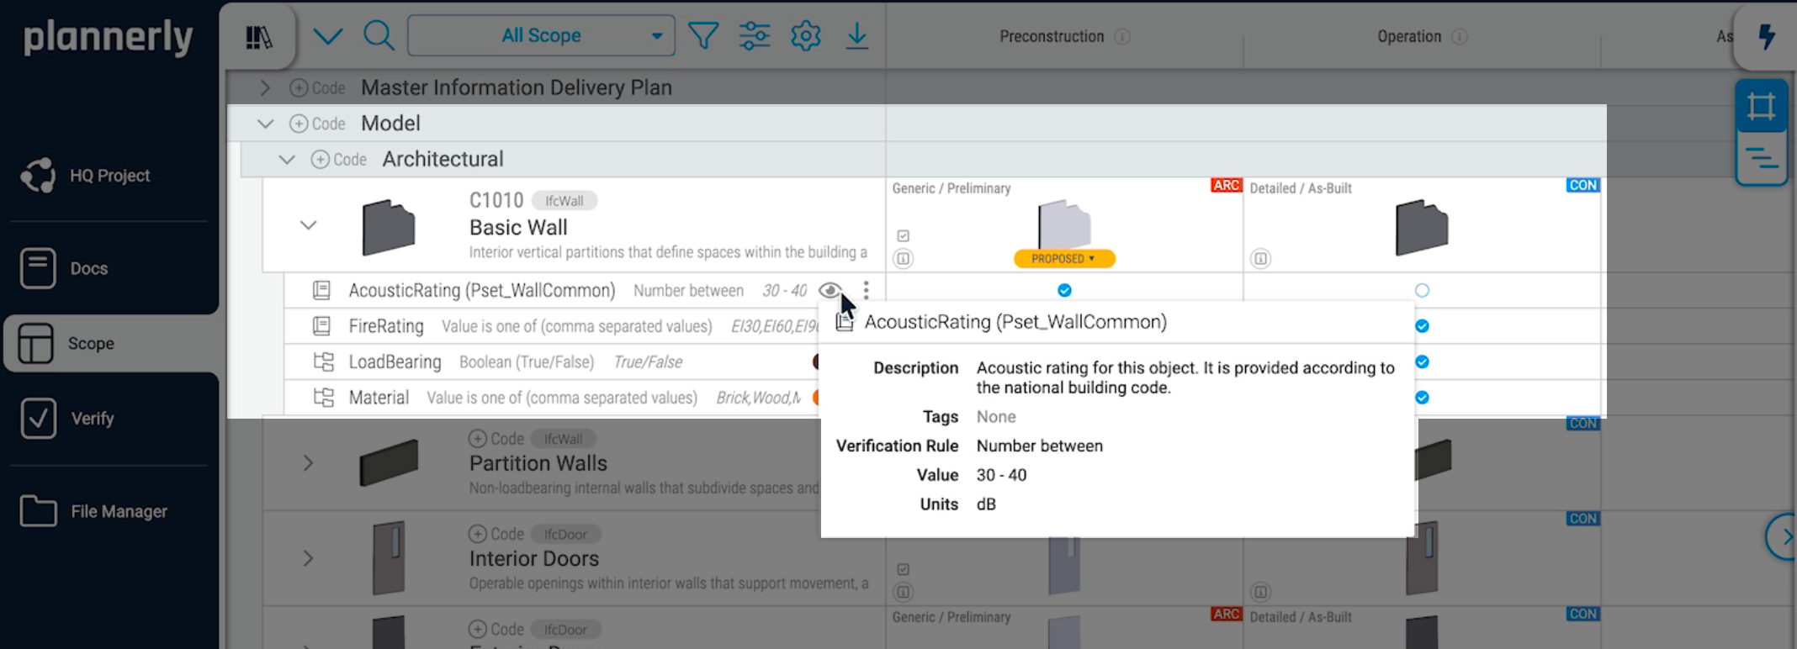Enable AcousticRating Detailed/As-Built empty circle
The height and width of the screenshot is (649, 1797).
1422,290
